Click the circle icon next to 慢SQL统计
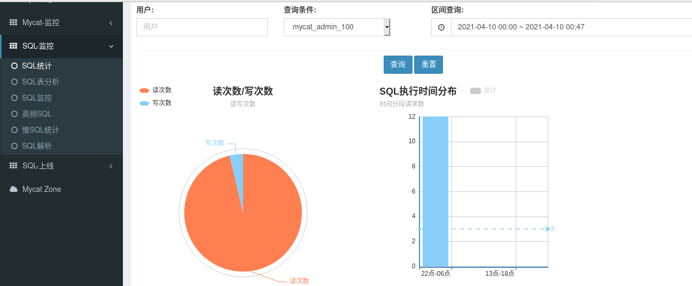The image size is (692, 286). tap(14, 130)
